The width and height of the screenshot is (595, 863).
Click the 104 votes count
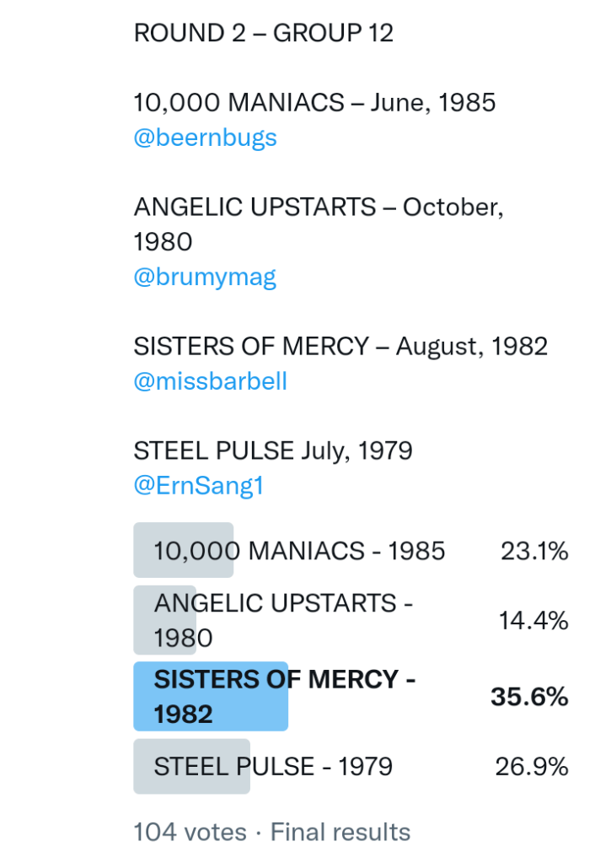[190, 832]
